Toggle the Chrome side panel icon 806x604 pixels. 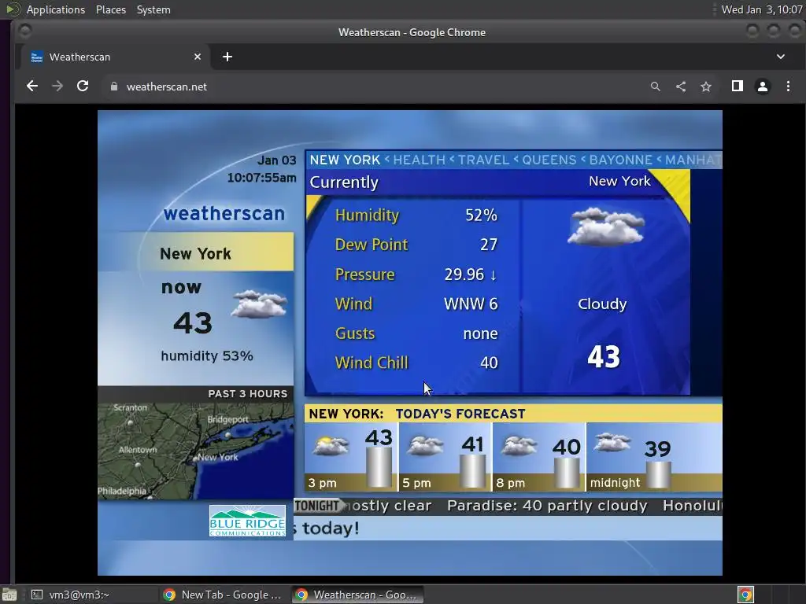tap(737, 87)
